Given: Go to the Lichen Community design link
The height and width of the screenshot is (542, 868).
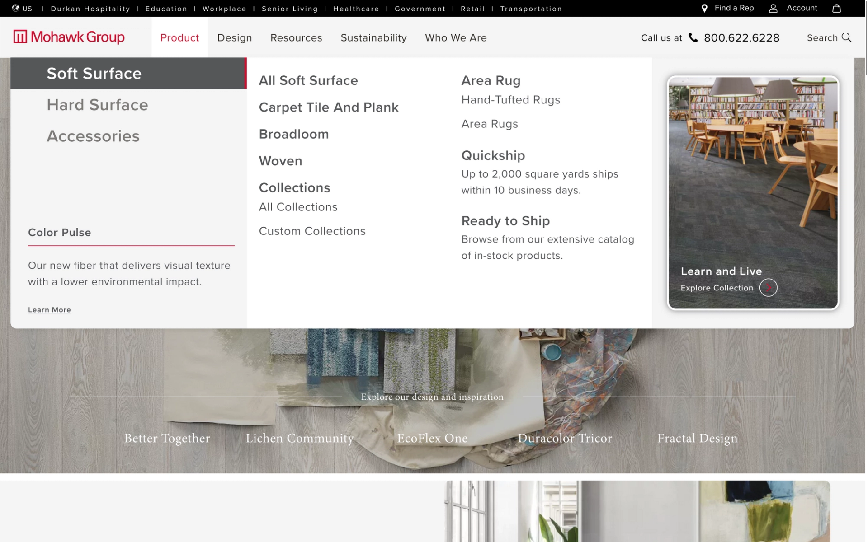Looking at the screenshot, I should (x=299, y=438).
